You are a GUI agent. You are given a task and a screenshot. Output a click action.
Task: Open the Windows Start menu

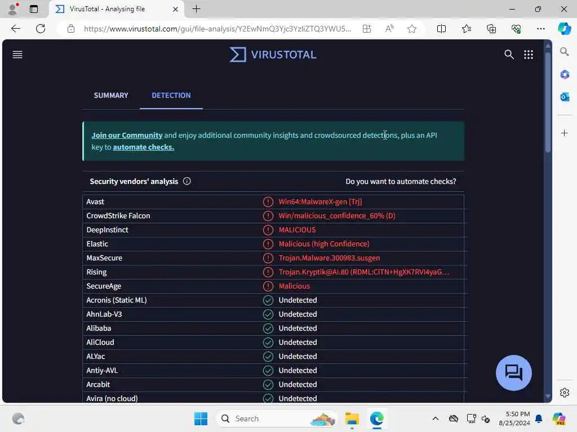click(x=201, y=418)
